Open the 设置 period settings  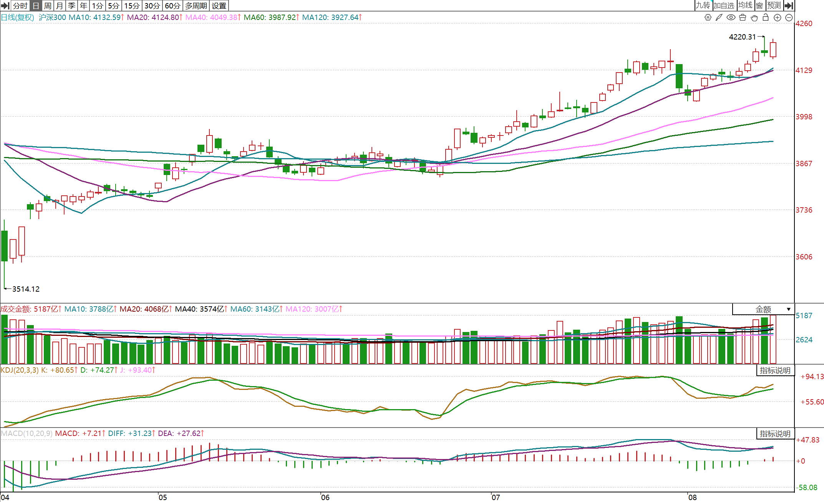(x=219, y=6)
